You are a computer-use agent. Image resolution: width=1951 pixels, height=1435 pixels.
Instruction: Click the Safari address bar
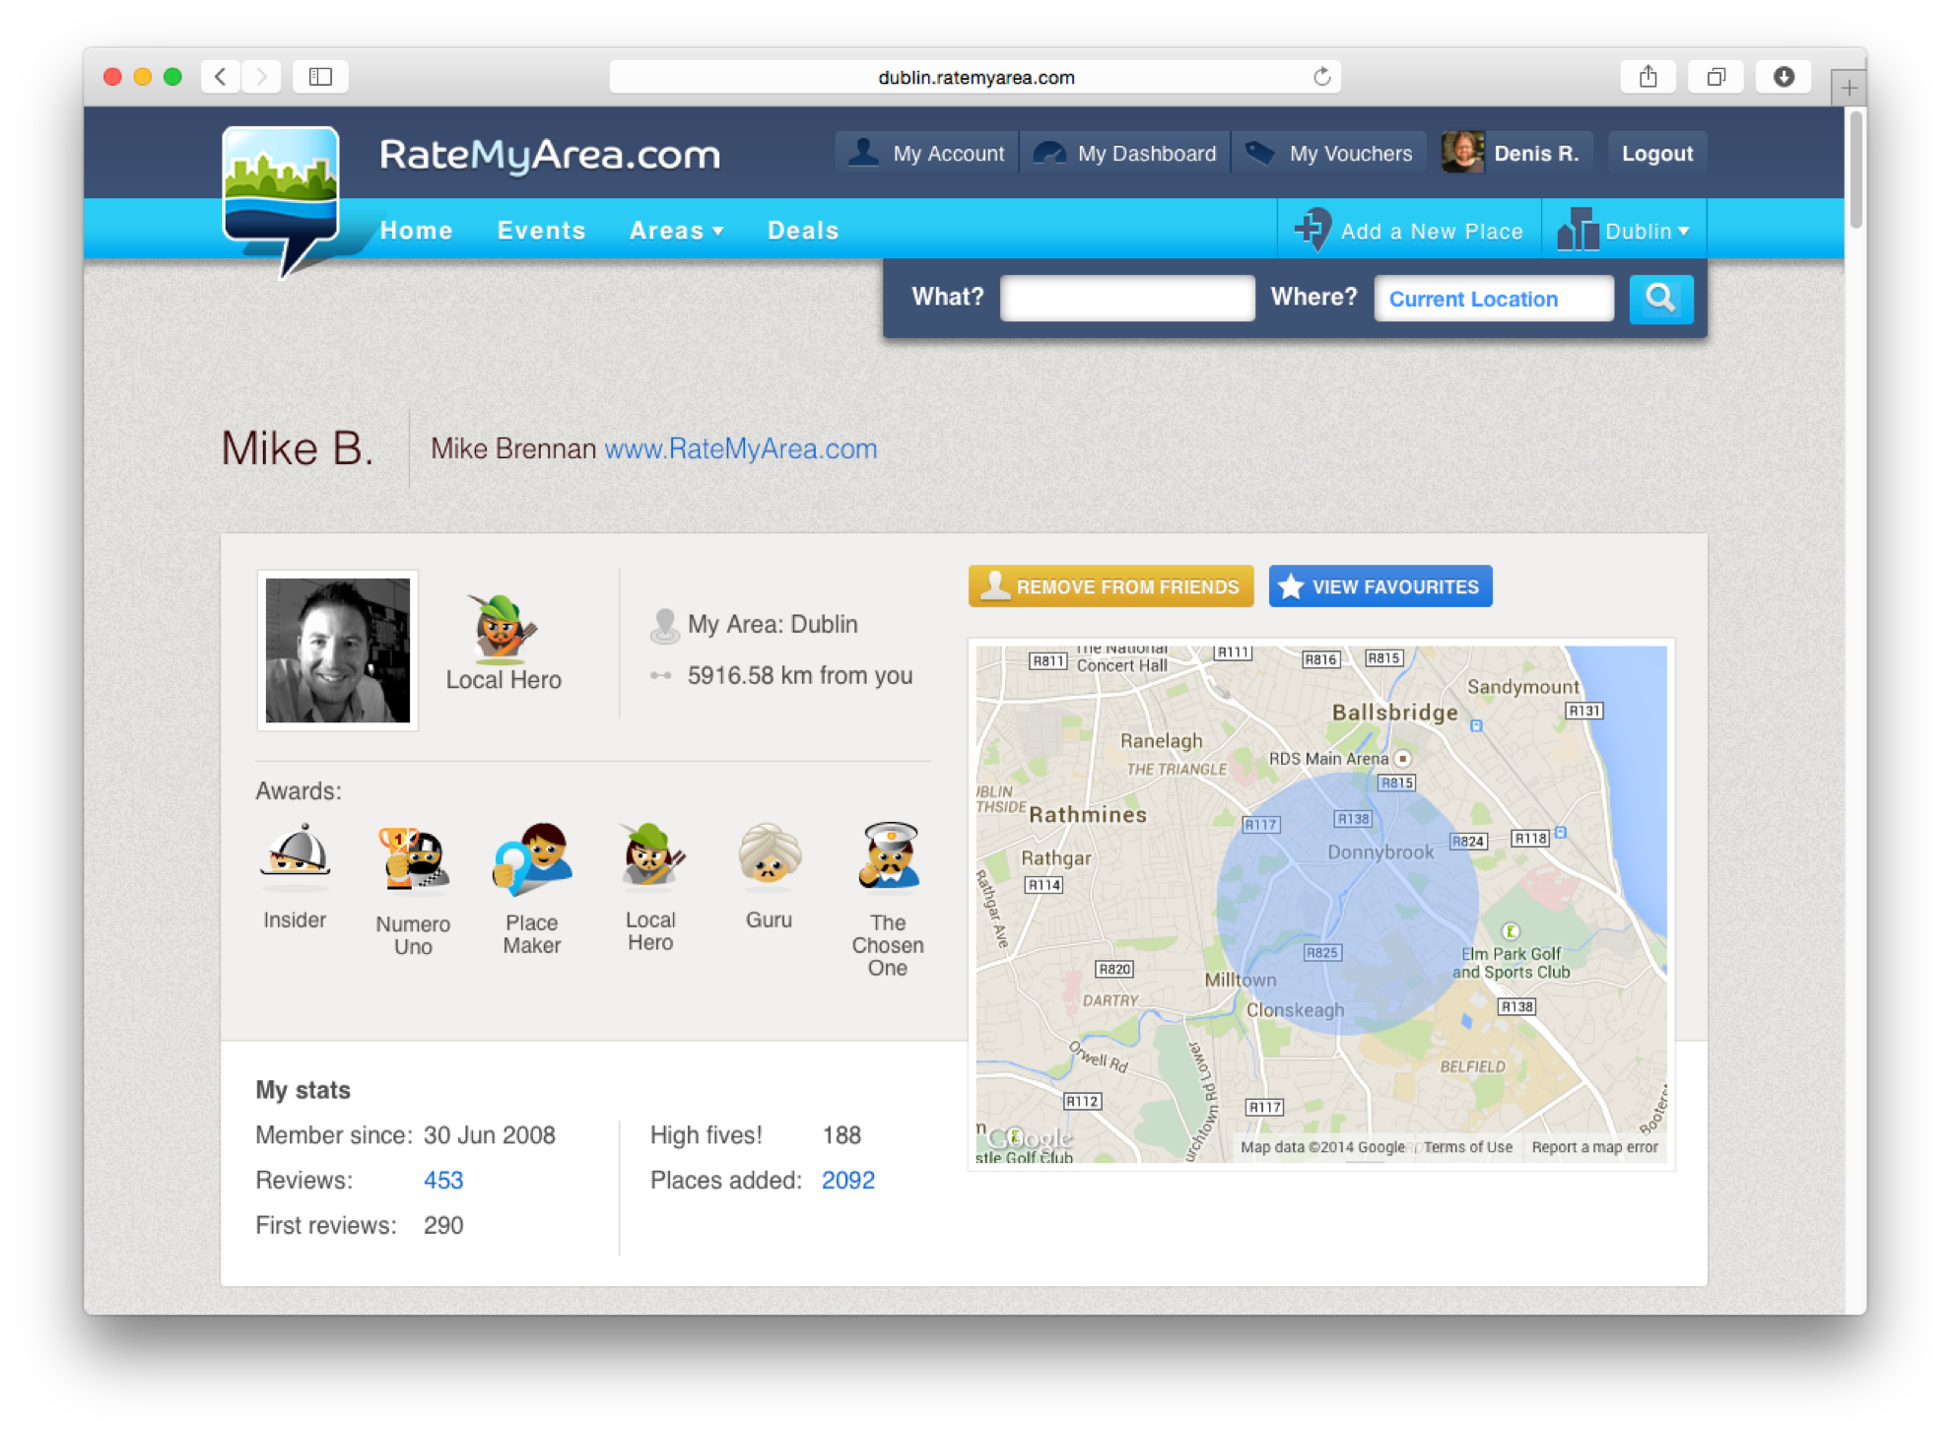(975, 77)
